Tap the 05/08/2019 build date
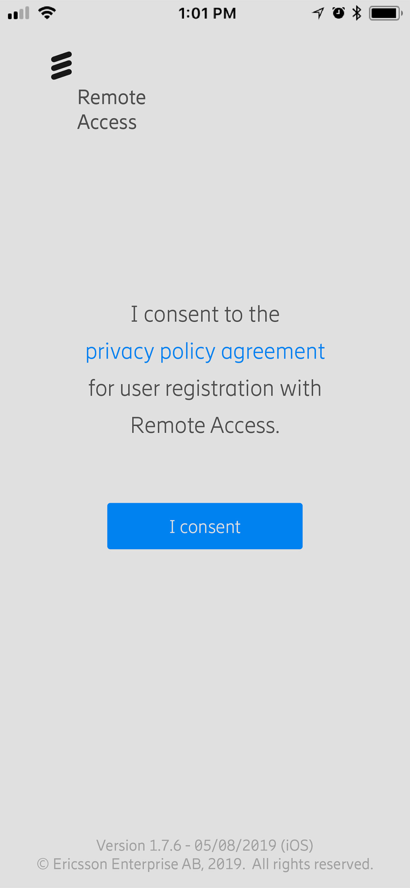The image size is (410, 888). coord(236,845)
